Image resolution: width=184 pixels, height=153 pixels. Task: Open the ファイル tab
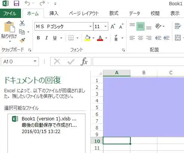[x=10, y=13]
